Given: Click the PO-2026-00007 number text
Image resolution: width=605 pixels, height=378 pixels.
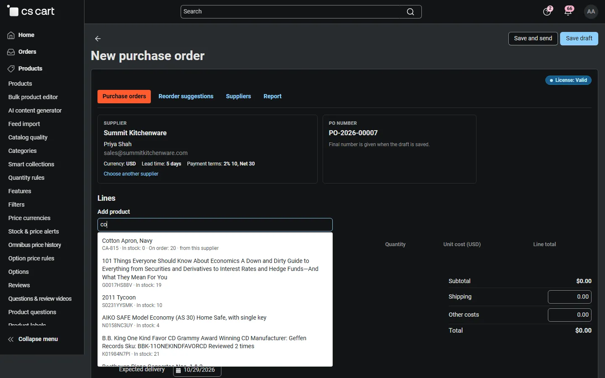Looking at the screenshot, I should click(353, 133).
